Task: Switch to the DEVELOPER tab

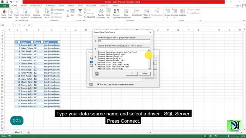Action: [91, 6]
